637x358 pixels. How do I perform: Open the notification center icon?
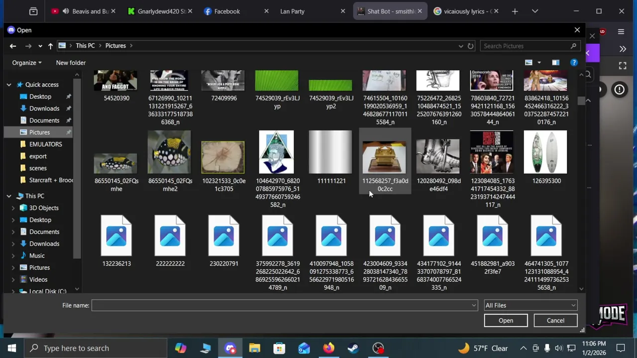[x=621, y=348]
